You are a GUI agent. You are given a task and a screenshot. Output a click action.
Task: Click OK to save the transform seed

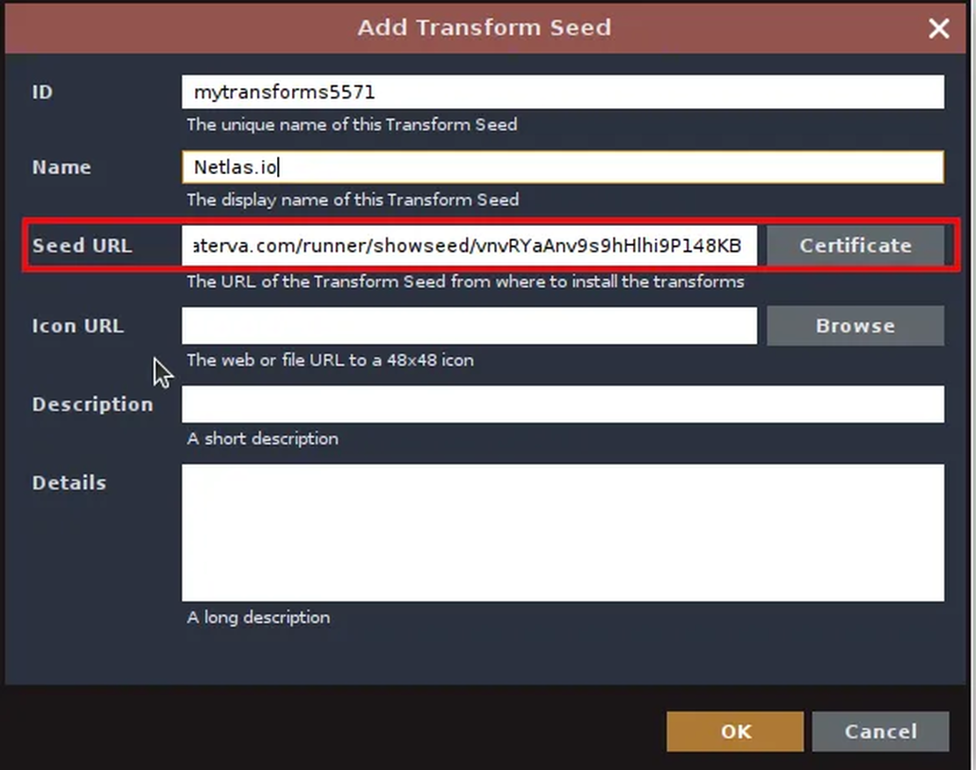click(x=734, y=731)
